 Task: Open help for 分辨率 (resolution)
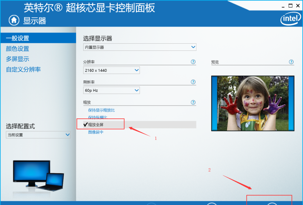[193, 62]
